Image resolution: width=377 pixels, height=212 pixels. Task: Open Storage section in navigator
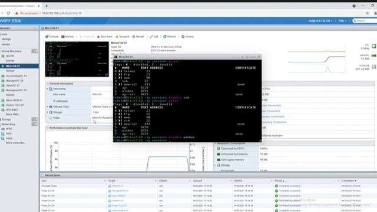tap(6, 120)
